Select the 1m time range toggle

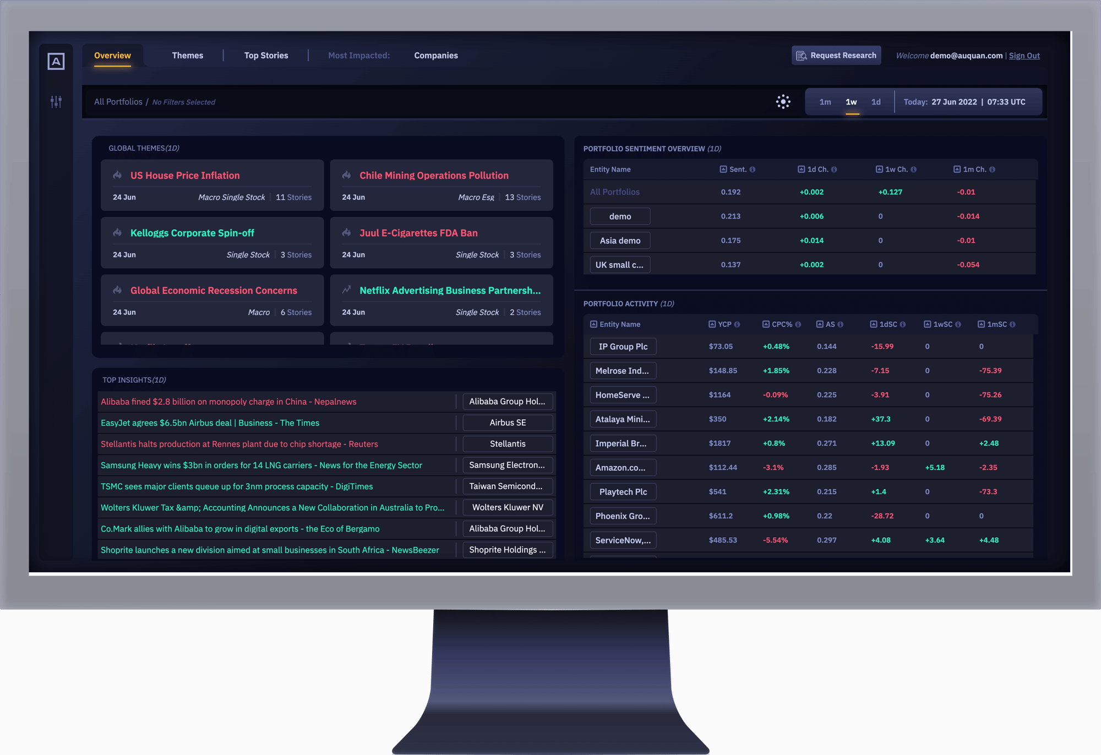coord(825,102)
